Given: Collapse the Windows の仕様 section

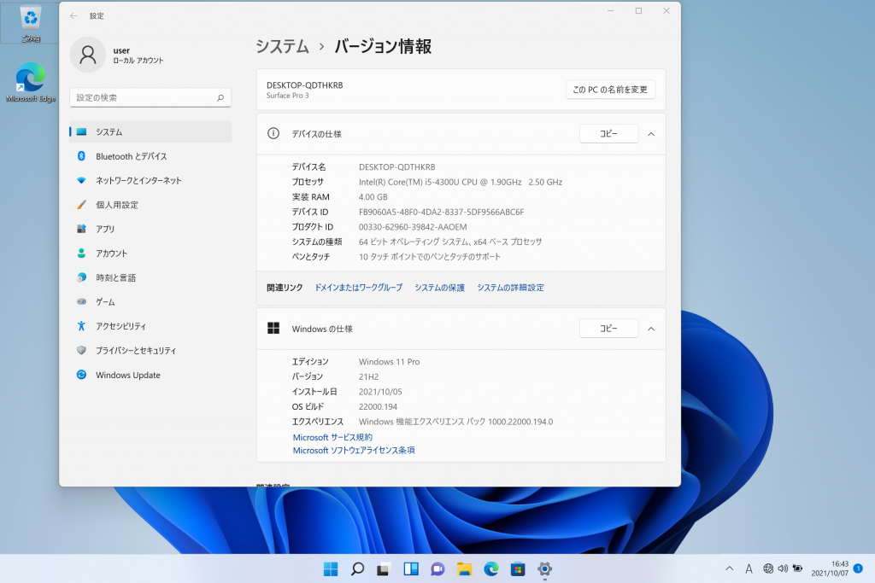Looking at the screenshot, I should tap(651, 329).
